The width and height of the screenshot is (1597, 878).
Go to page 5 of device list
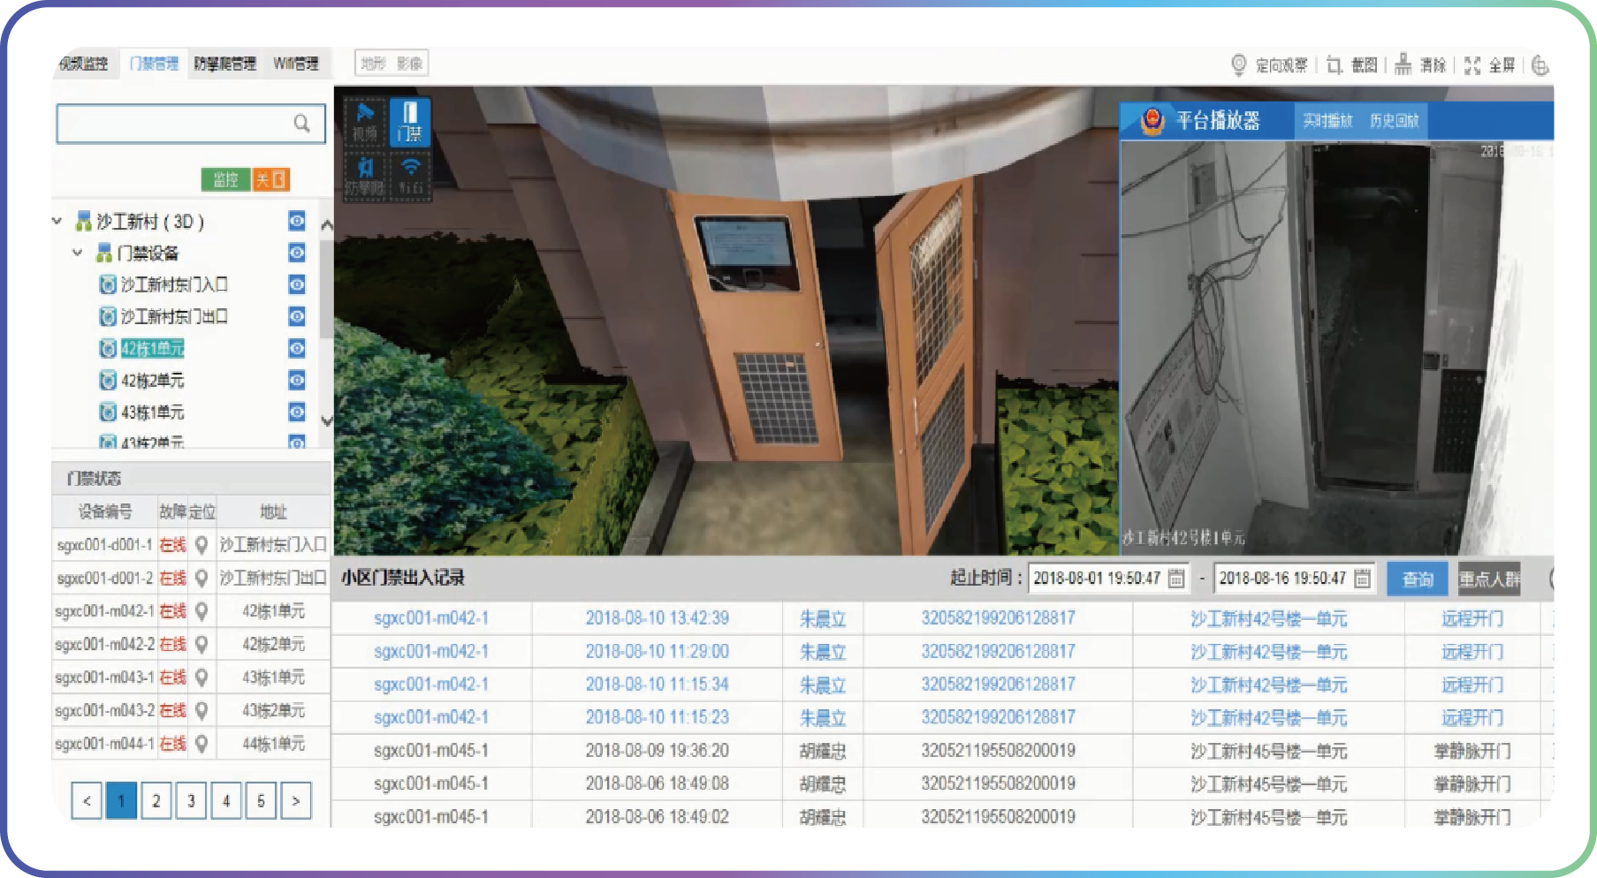(x=261, y=801)
